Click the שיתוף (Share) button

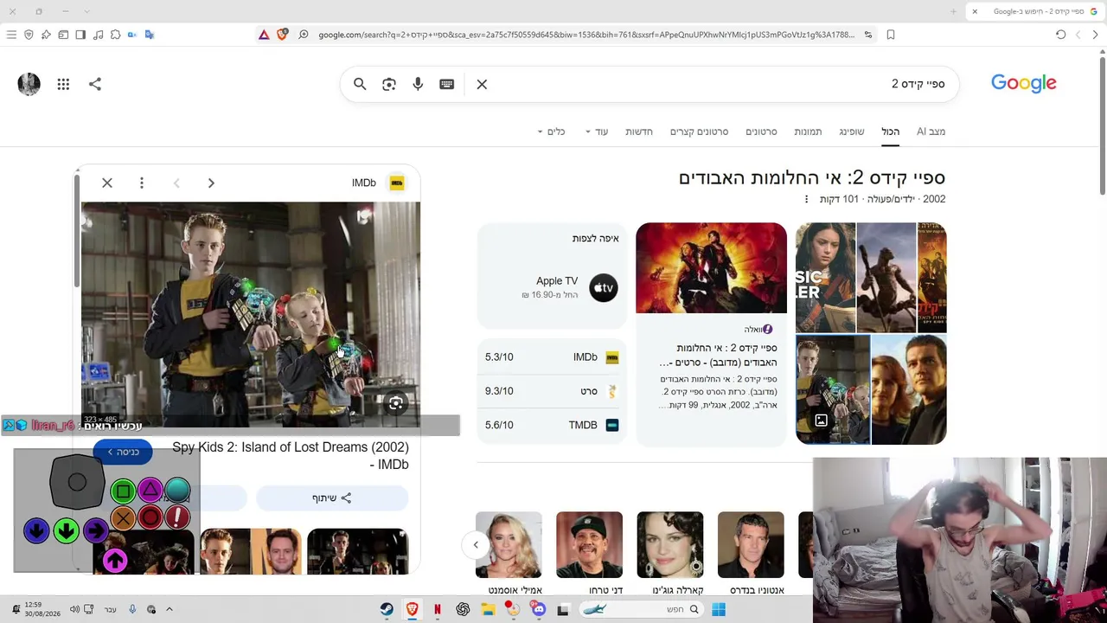tap(332, 498)
